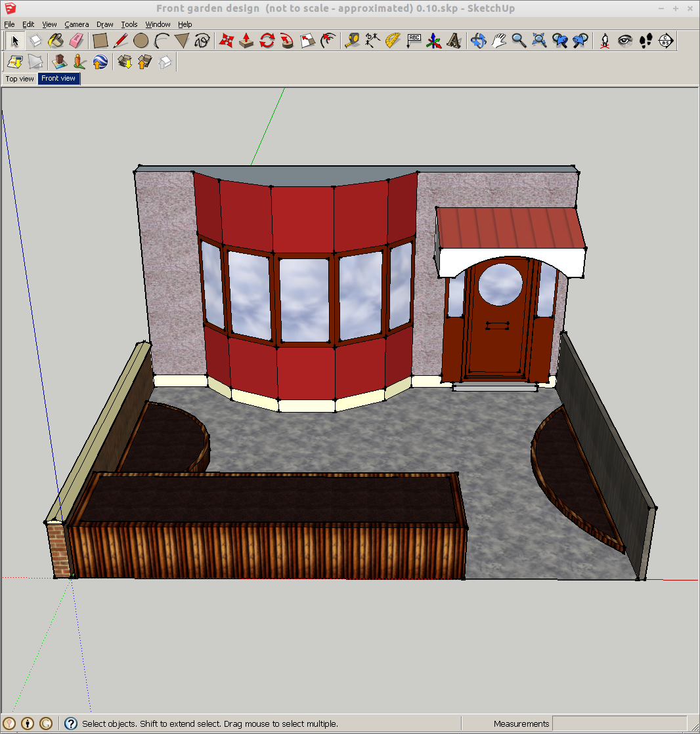The height and width of the screenshot is (734, 700).
Task: Activate the Axes tool
Action: click(433, 41)
